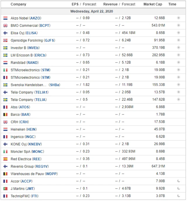Click the sun icon in Randstad row

coord(178,63)
